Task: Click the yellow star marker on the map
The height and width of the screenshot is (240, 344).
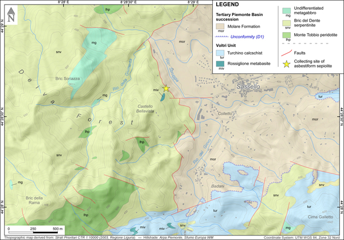Action: click(x=166, y=89)
